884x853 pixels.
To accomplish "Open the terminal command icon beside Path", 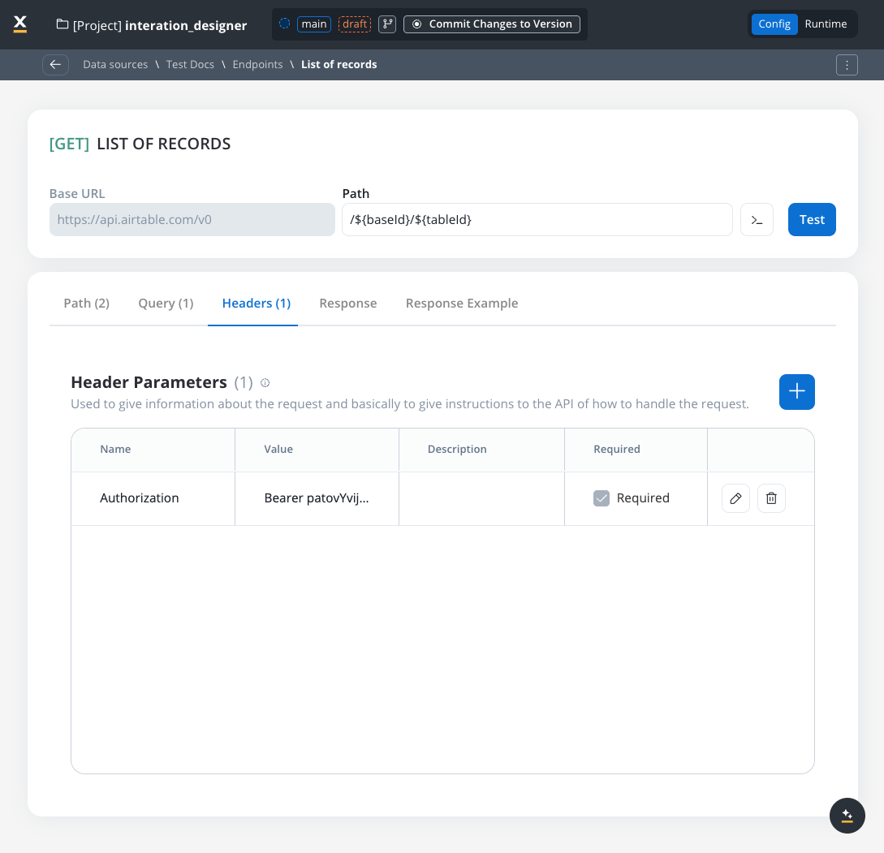I will pyautogui.click(x=757, y=220).
